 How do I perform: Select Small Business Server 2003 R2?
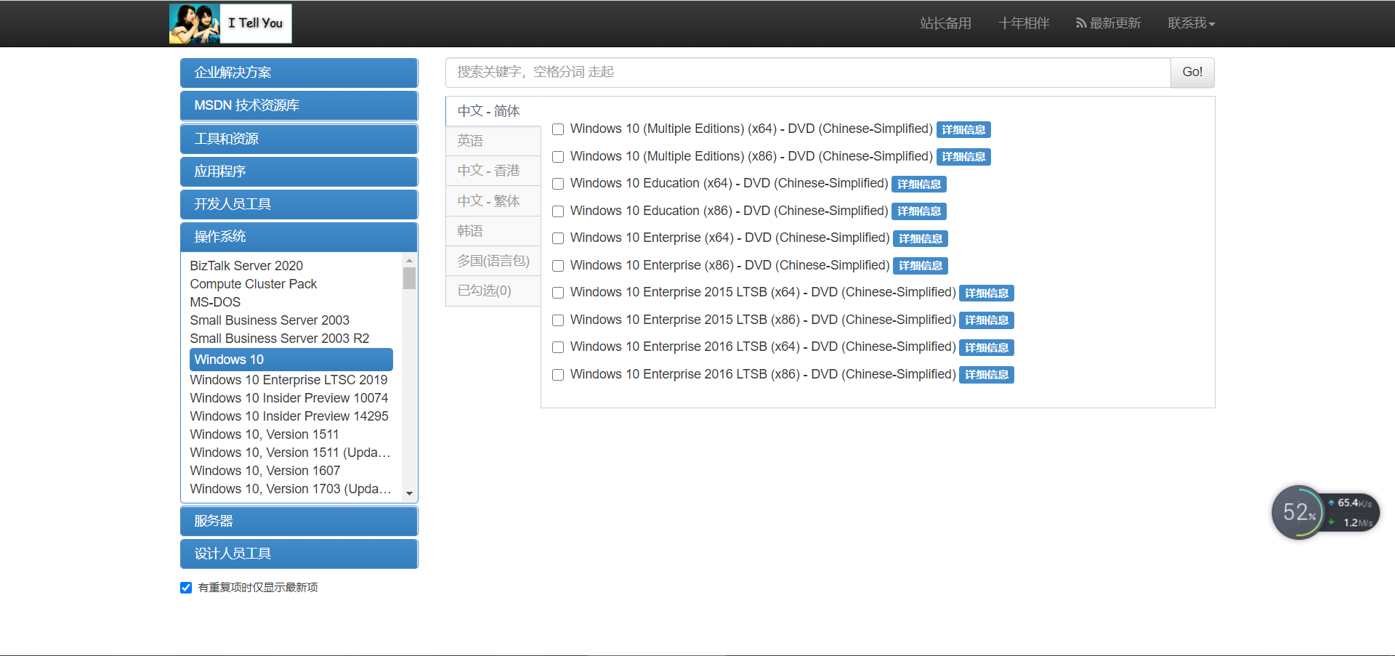[x=280, y=339]
